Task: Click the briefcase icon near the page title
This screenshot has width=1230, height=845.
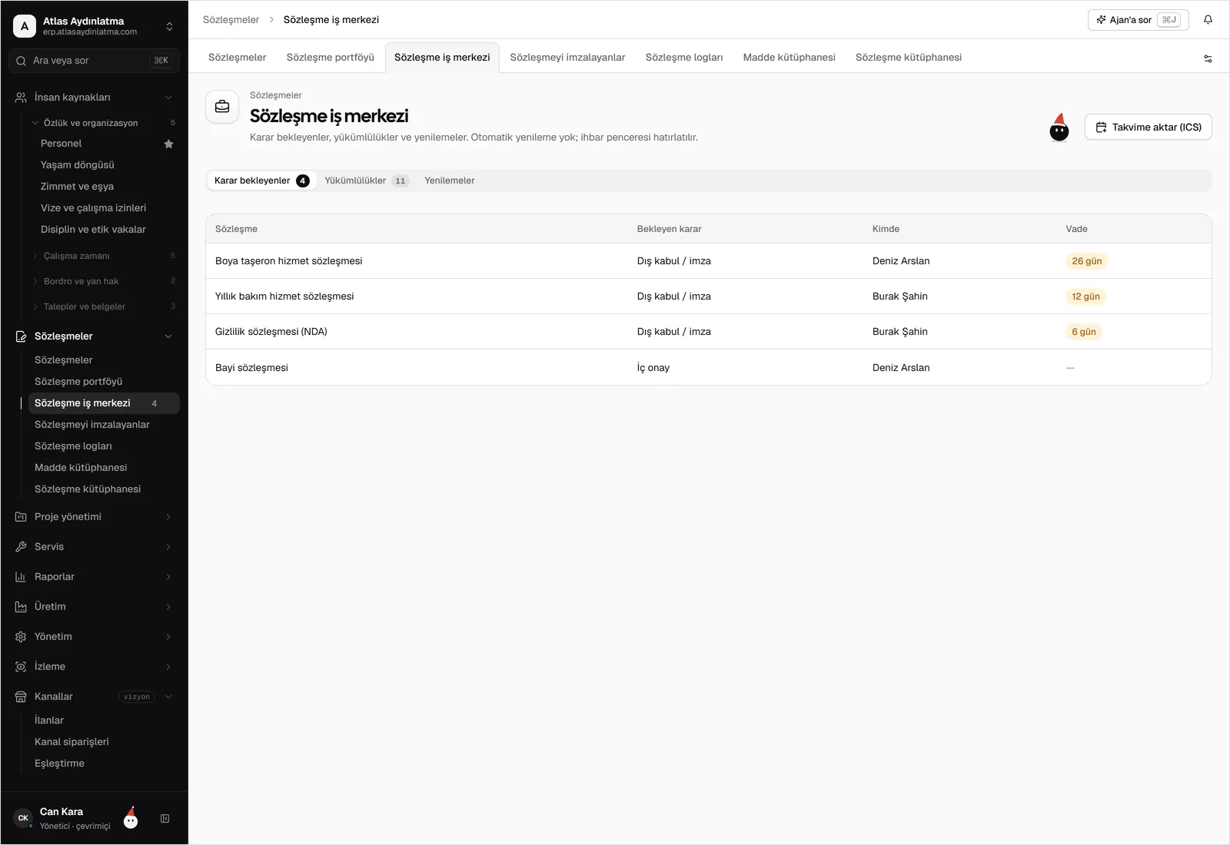Action: tap(222, 107)
